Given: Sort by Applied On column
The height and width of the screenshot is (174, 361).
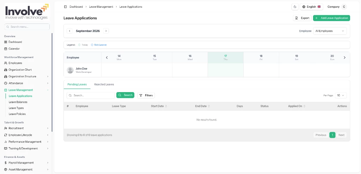Looking at the screenshot, I should click(297, 106).
